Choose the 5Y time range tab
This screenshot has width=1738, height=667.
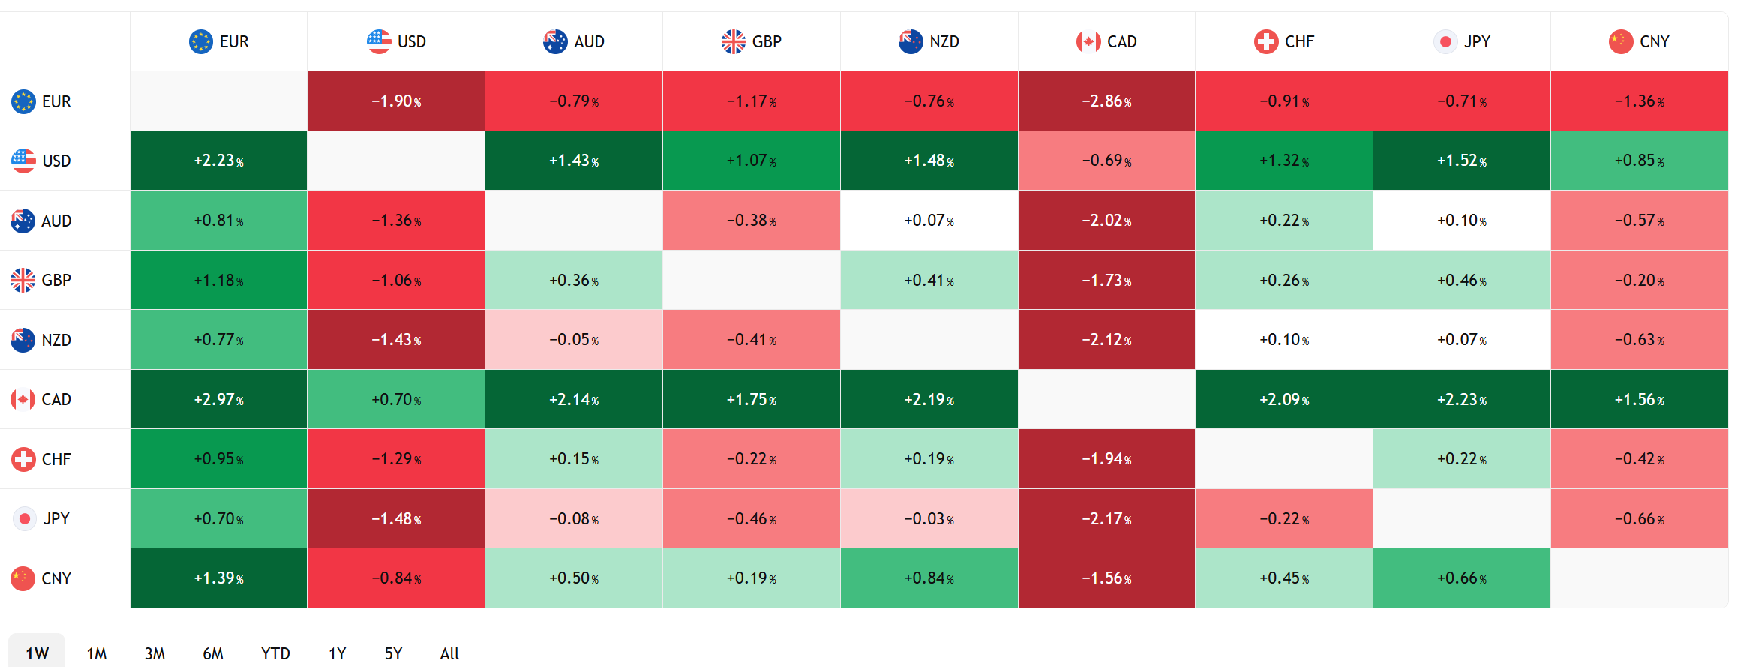click(x=393, y=653)
